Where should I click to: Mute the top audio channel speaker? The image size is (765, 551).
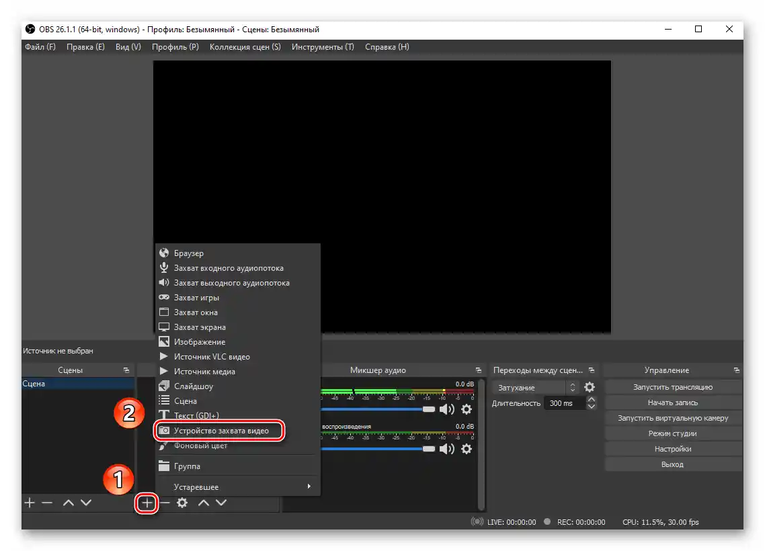pos(446,409)
